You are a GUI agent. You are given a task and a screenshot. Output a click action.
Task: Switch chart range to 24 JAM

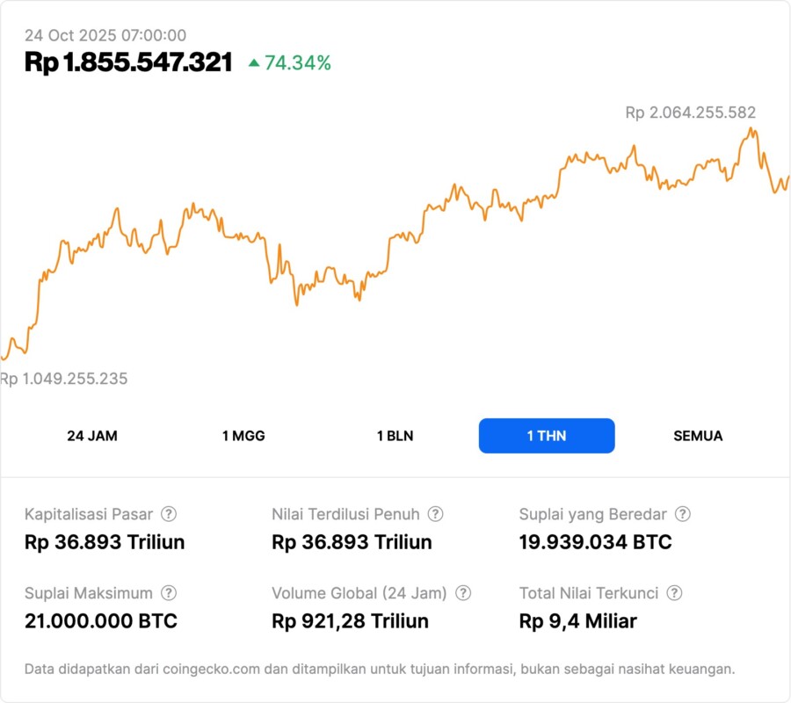pos(92,436)
